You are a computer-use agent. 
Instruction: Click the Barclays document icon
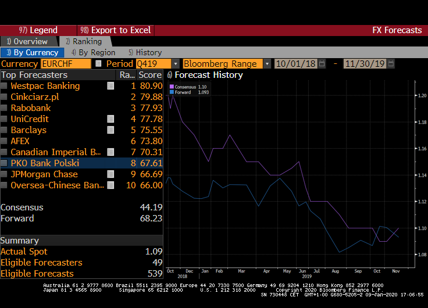click(x=110, y=130)
